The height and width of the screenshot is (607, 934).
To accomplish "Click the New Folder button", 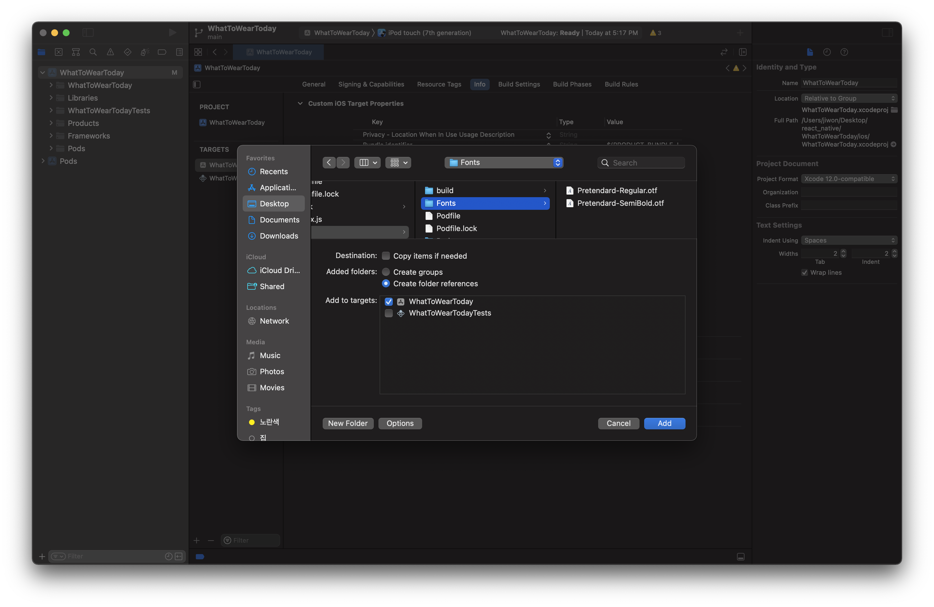I will pos(348,423).
